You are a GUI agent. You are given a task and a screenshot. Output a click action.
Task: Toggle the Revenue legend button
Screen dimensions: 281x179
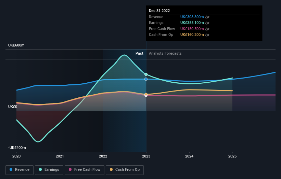pyautogui.click(x=20, y=170)
